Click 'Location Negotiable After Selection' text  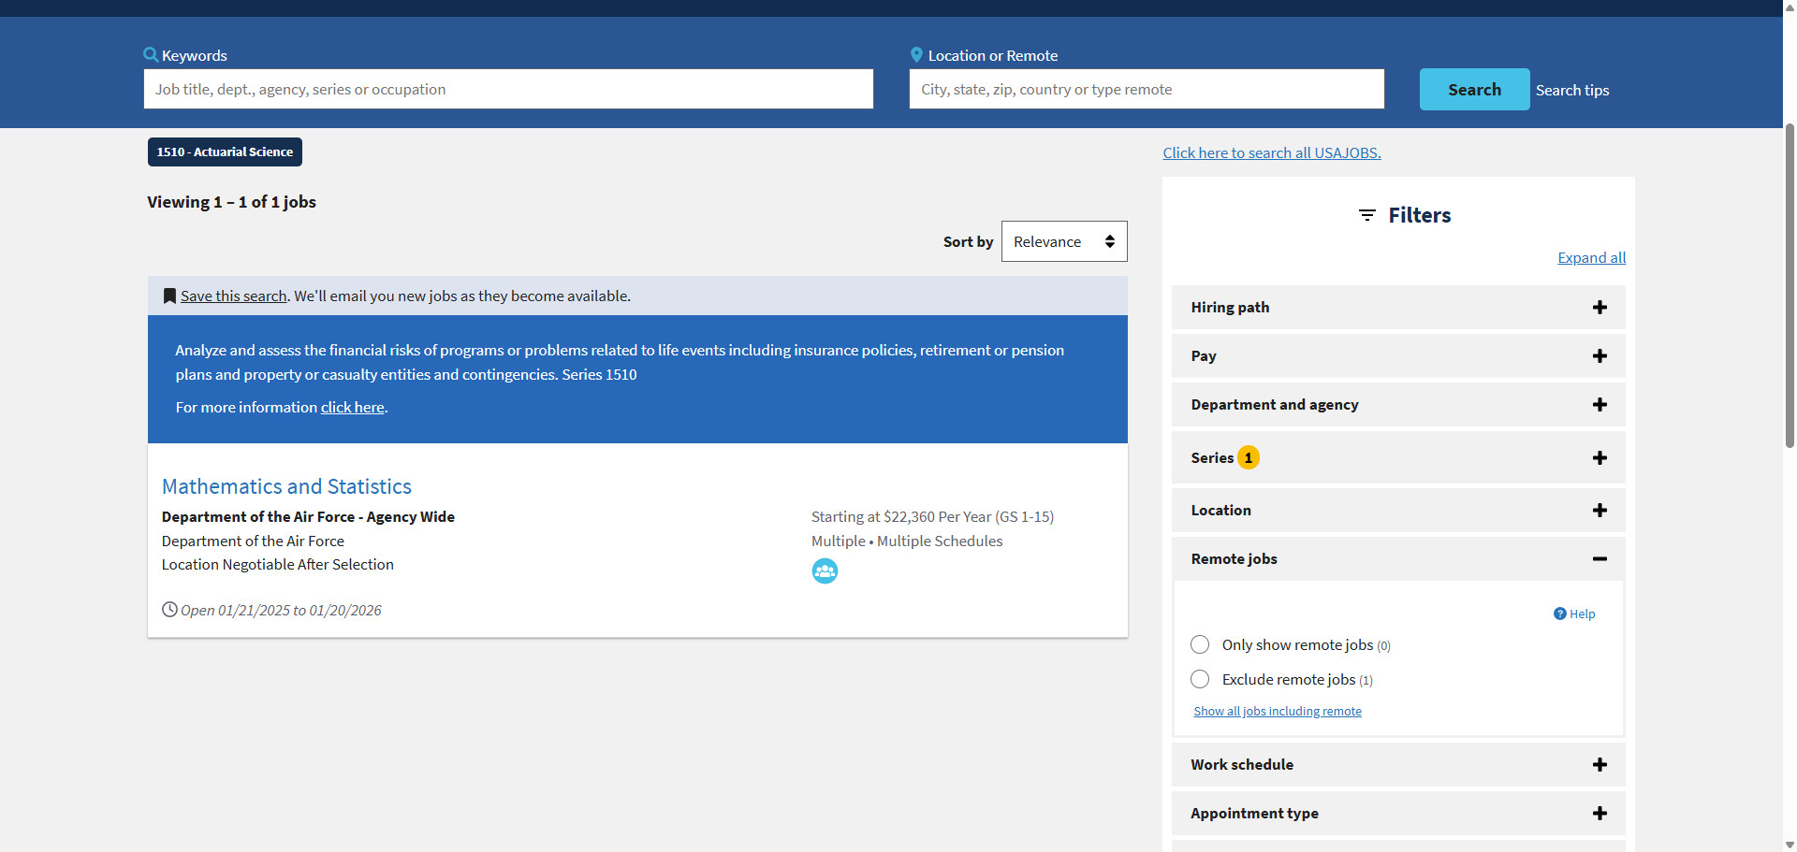(278, 564)
